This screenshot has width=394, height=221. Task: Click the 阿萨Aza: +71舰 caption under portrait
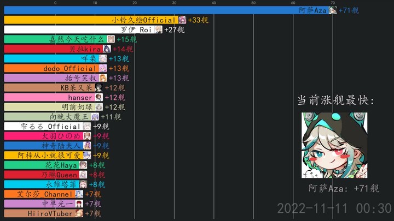point(344,188)
